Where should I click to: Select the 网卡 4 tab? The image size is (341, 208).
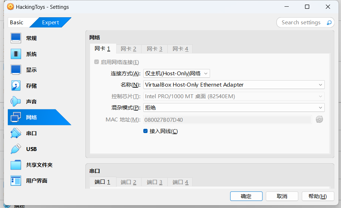point(180,49)
